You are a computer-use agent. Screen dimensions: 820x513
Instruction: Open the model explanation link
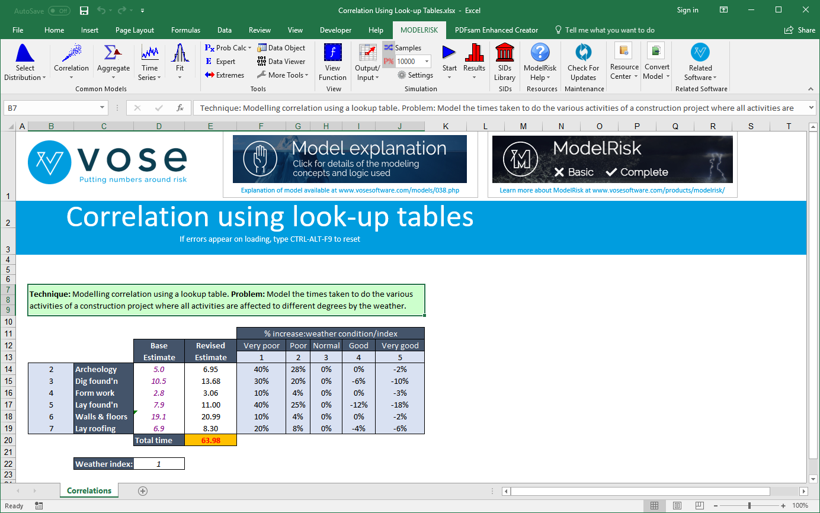click(x=351, y=191)
